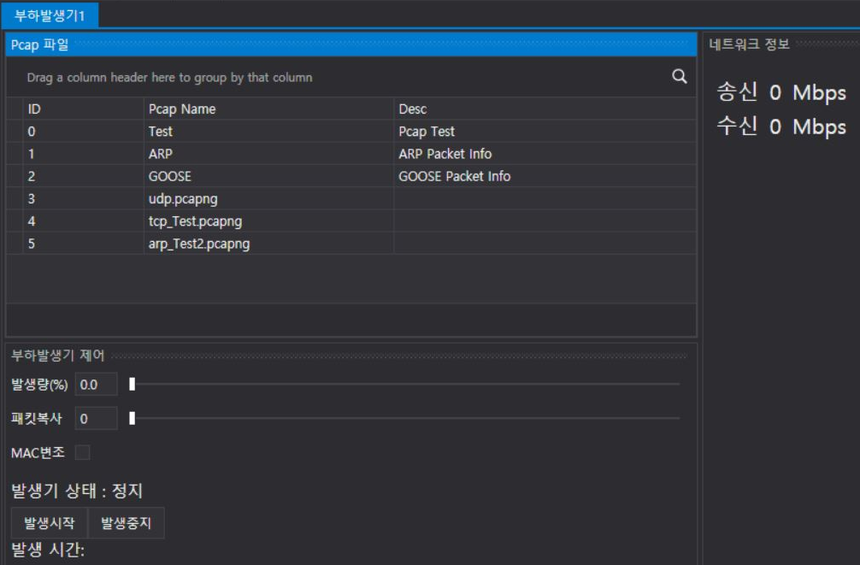Screen dimensions: 860x565
Task: Select the row named Test
Action: tap(351, 131)
